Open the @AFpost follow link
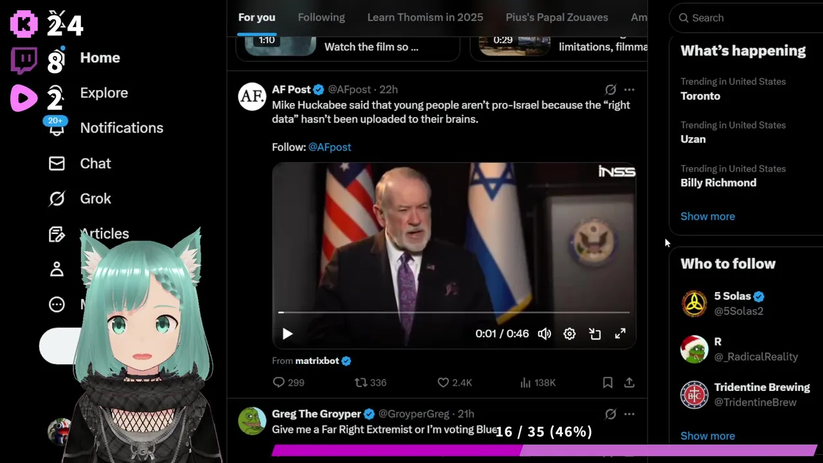Viewport: 823px width, 463px height. coord(329,147)
